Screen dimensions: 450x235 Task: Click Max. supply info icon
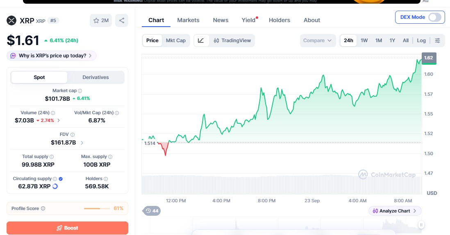110,157
